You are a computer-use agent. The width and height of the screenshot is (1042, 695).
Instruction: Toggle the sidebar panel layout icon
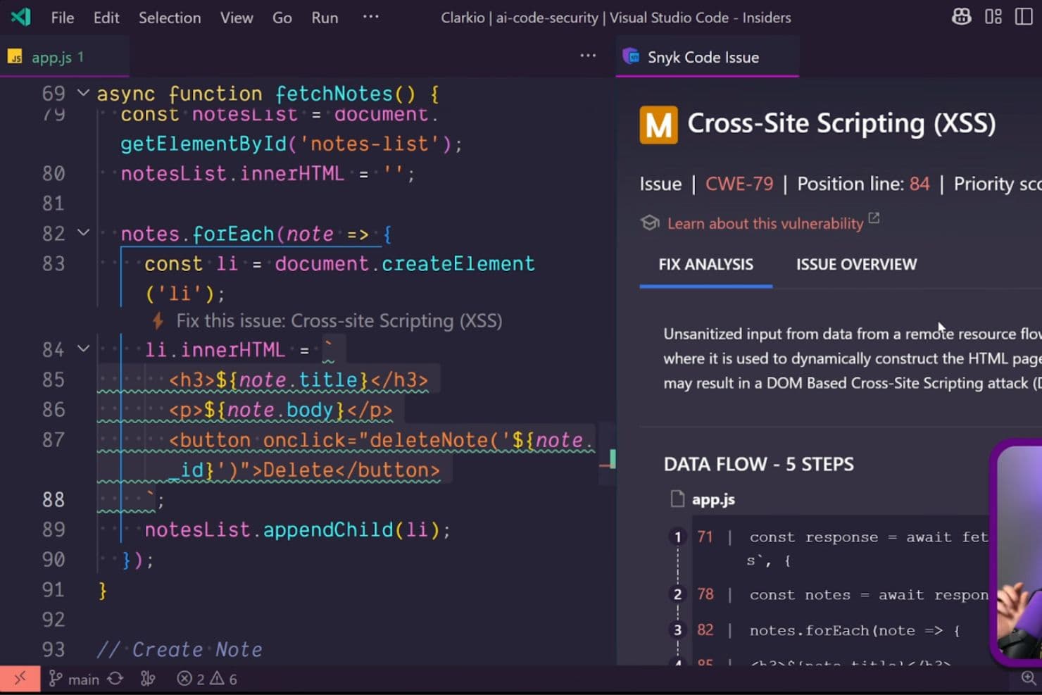(1024, 17)
